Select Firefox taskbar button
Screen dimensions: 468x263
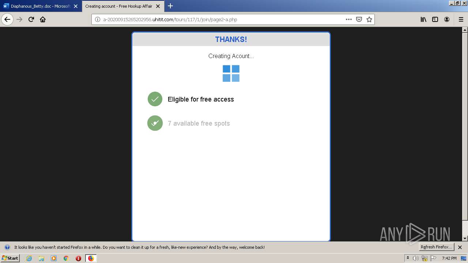point(91,258)
